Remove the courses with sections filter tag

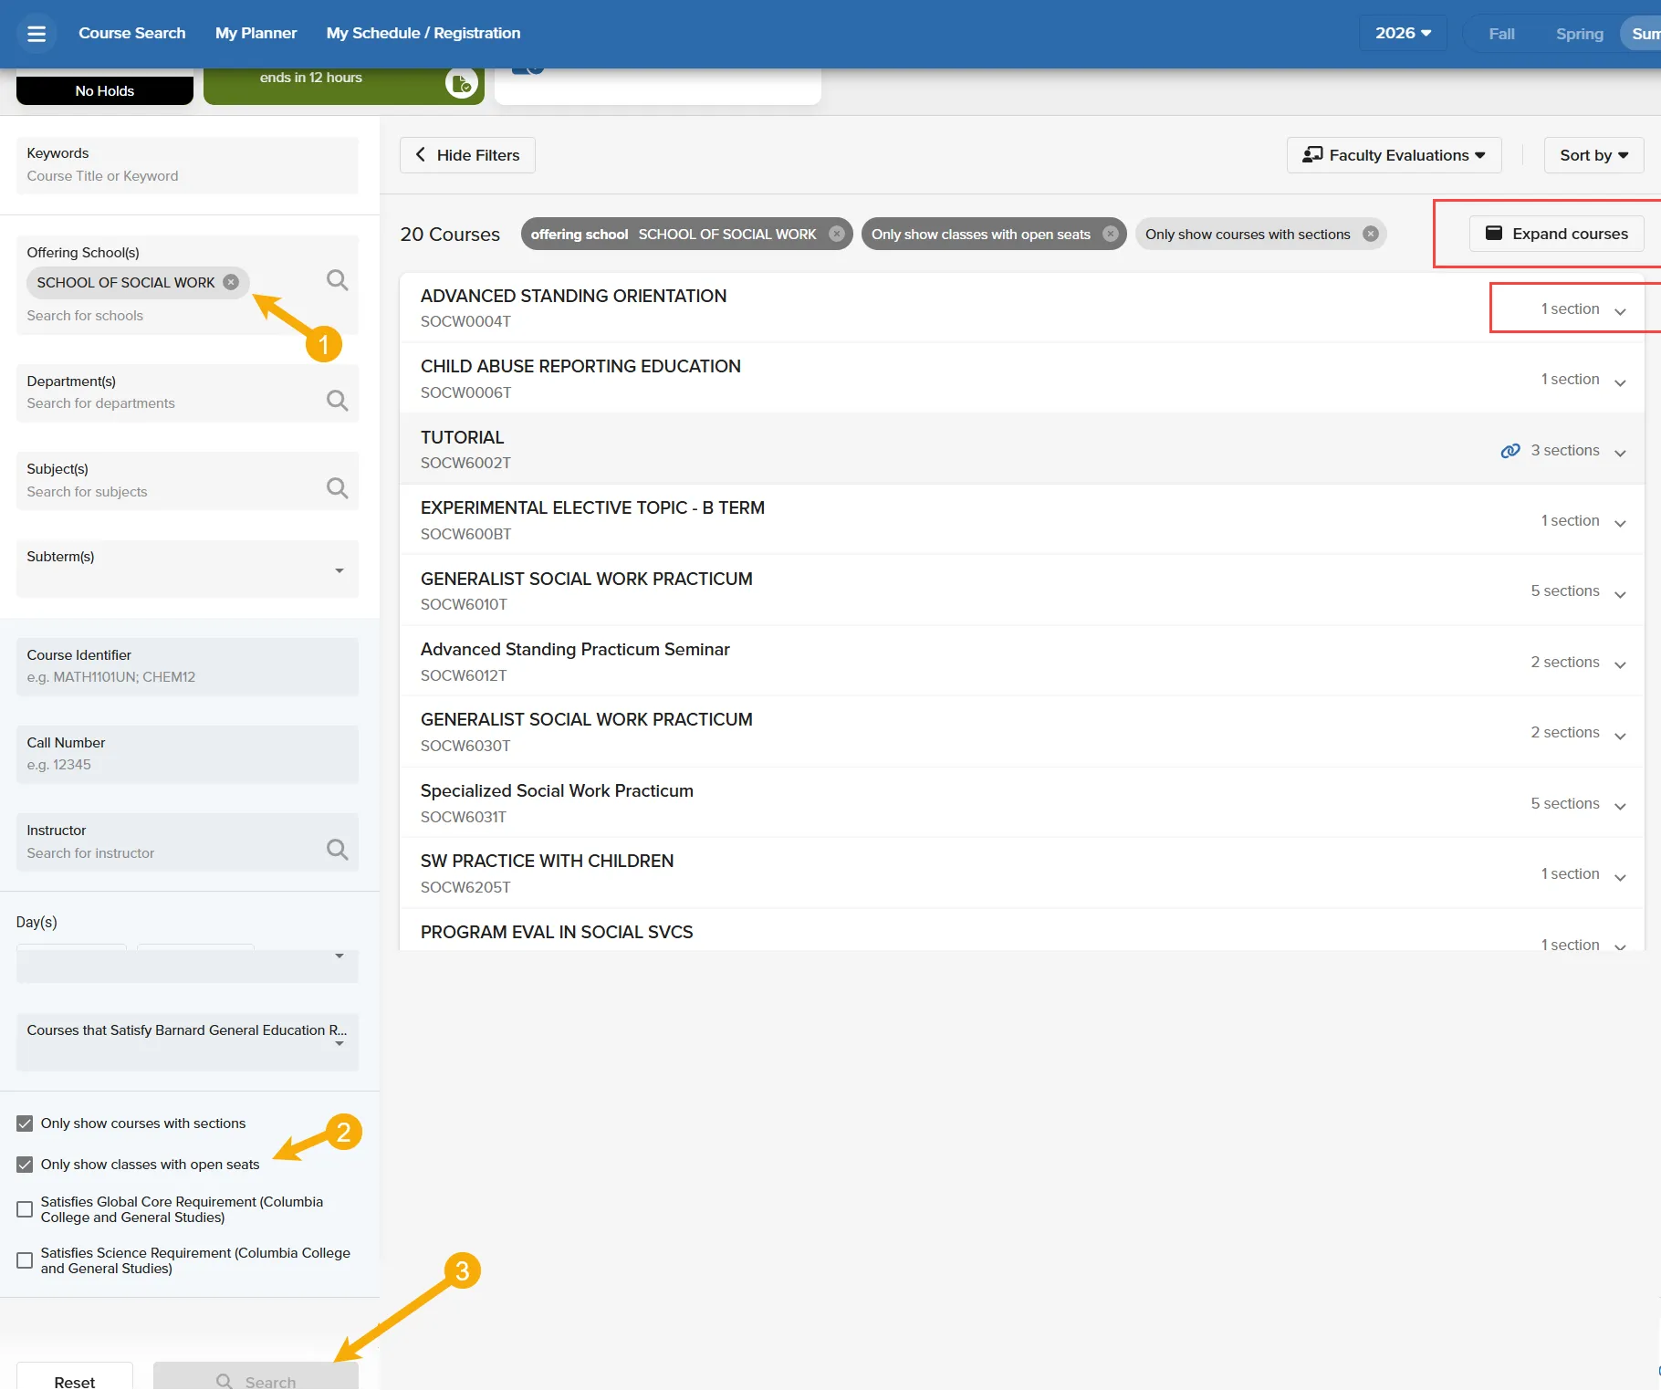1370,234
